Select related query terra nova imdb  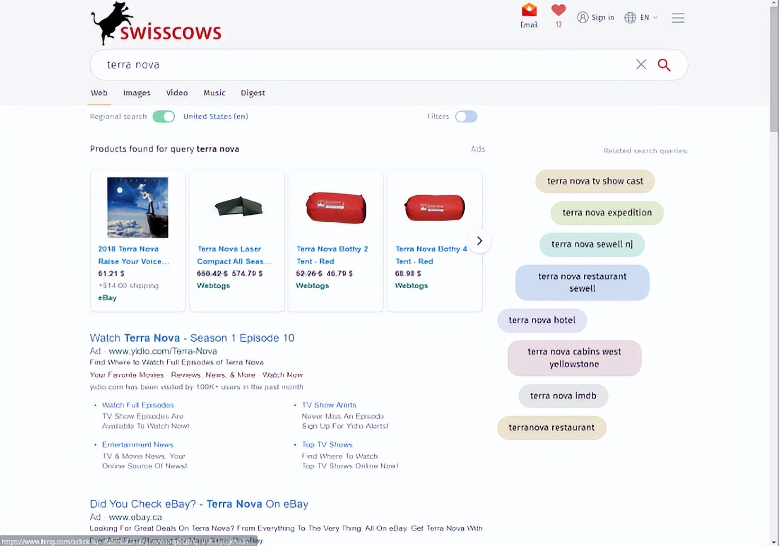(x=563, y=396)
